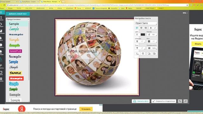Viewport: 203px width, 114px height.
Task: Click the reset rotation icon in text settings
Action: (x=143, y=54)
